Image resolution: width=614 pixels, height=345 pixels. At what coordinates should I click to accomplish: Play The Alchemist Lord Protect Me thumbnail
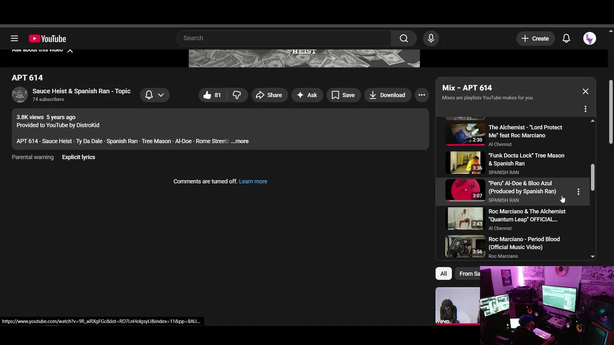pyautogui.click(x=465, y=135)
